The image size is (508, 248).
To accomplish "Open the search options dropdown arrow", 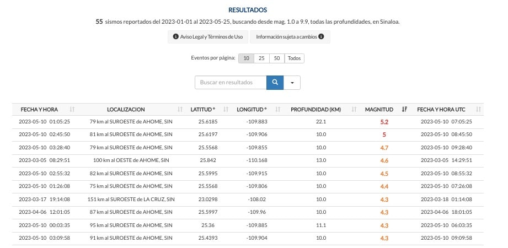I will tap(292, 83).
